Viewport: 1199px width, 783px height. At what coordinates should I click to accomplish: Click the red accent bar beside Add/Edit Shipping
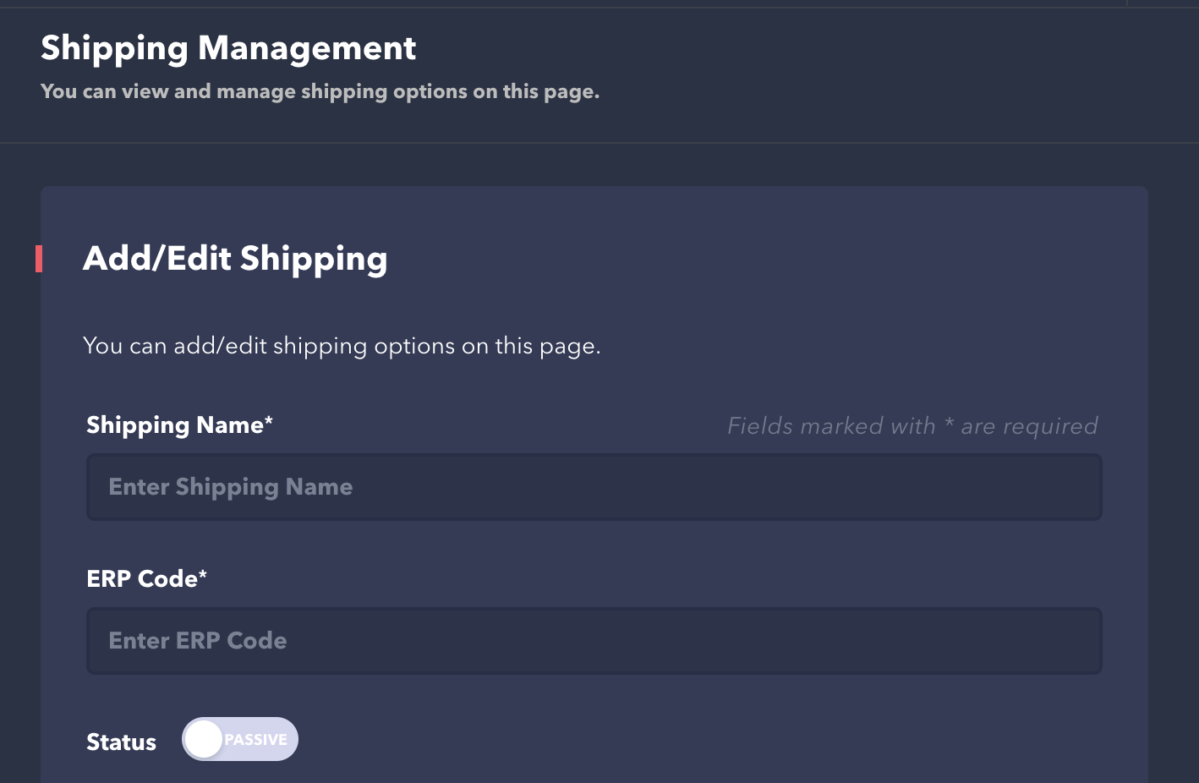coord(39,259)
